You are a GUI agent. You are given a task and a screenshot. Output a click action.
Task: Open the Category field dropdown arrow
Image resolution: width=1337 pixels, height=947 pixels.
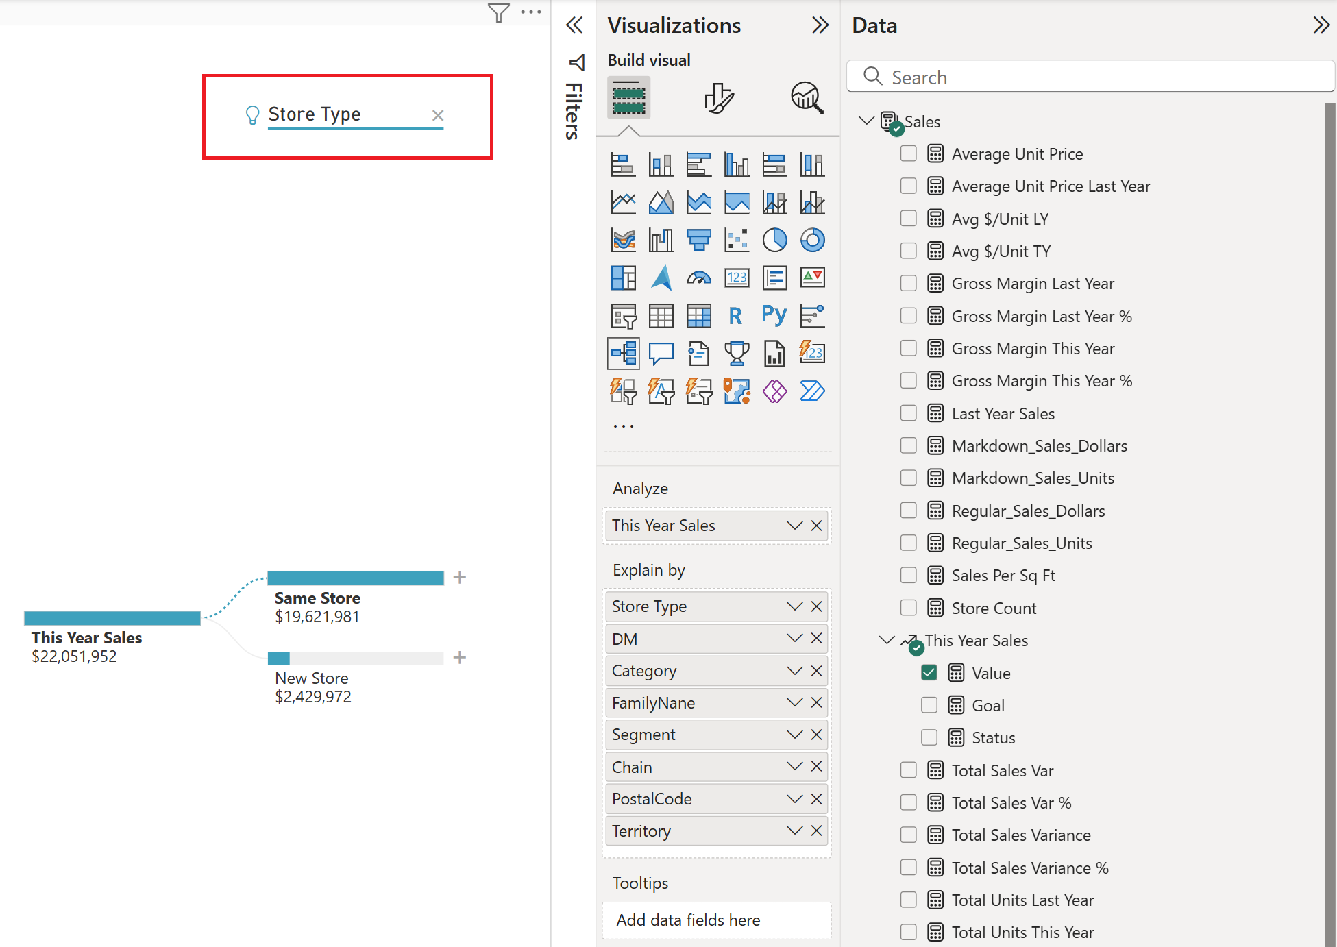point(794,670)
